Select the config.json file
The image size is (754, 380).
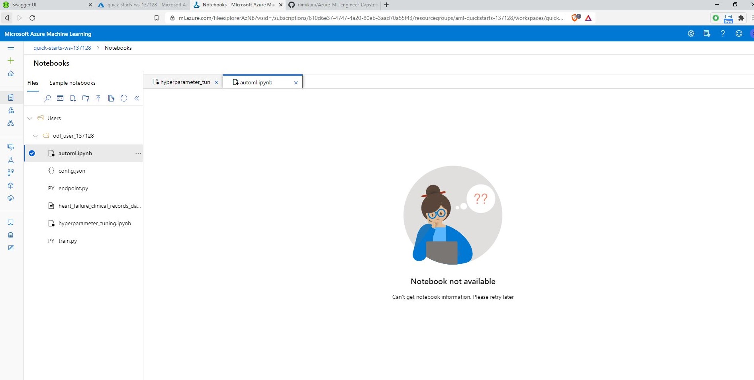click(72, 171)
